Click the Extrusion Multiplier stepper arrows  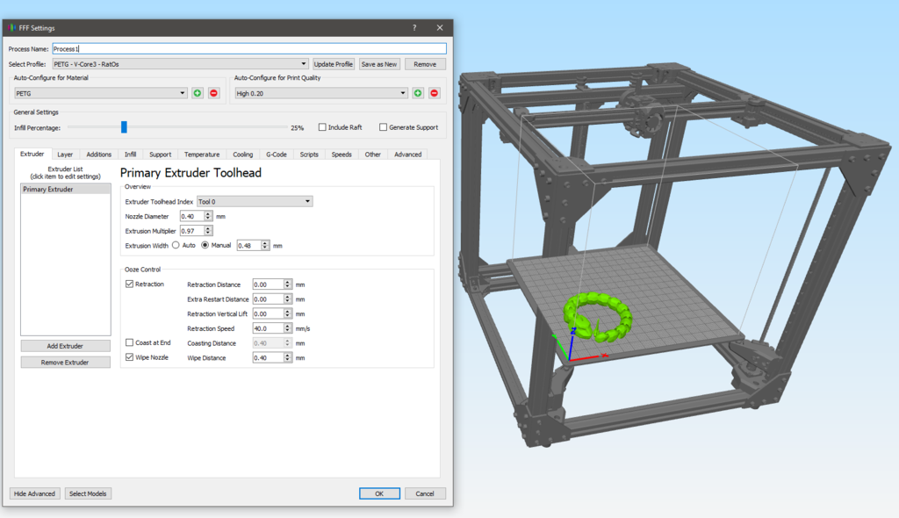click(x=208, y=231)
